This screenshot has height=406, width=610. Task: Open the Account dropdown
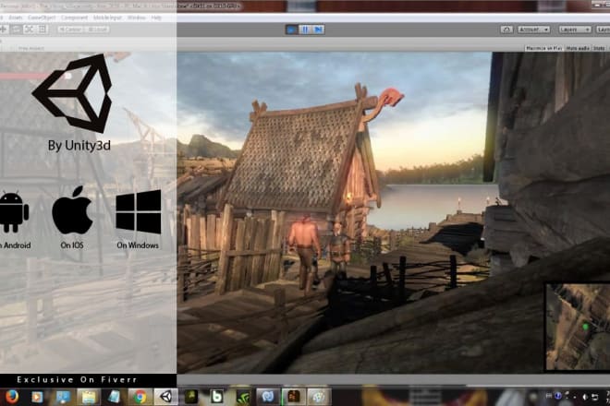pyautogui.click(x=533, y=30)
